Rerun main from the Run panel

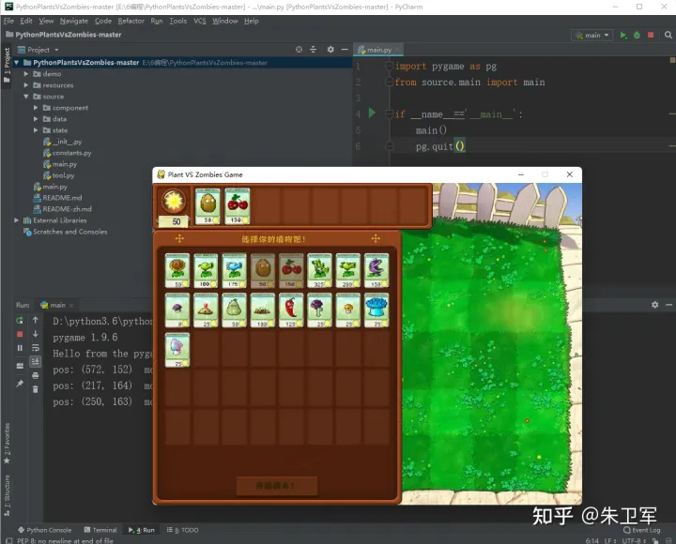click(20, 320)
